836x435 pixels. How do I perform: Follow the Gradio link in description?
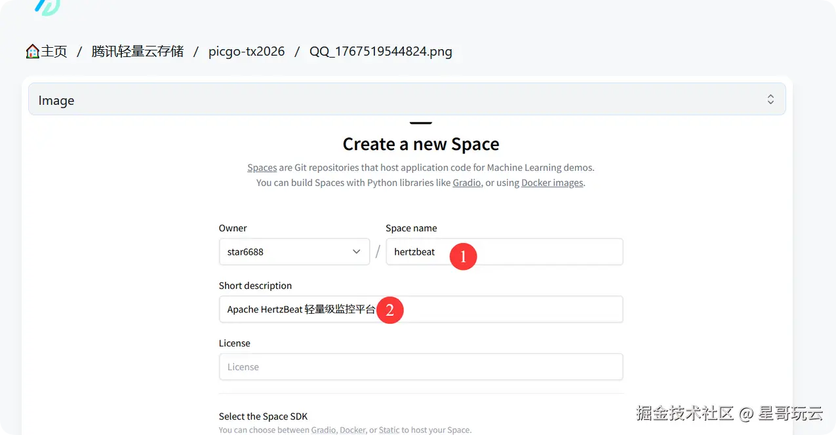(x=467, y=183)
